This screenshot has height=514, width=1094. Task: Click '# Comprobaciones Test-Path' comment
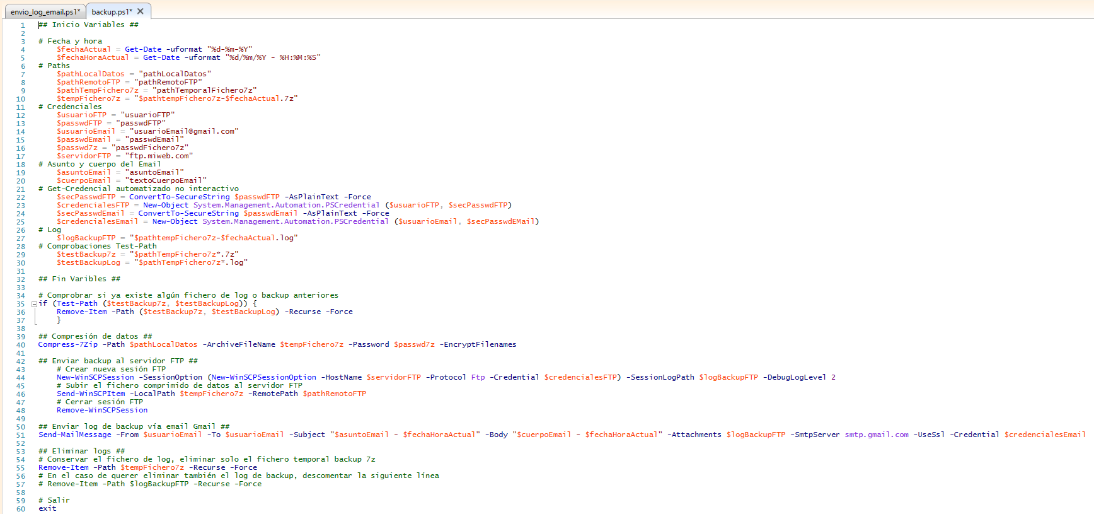point(98,247)
